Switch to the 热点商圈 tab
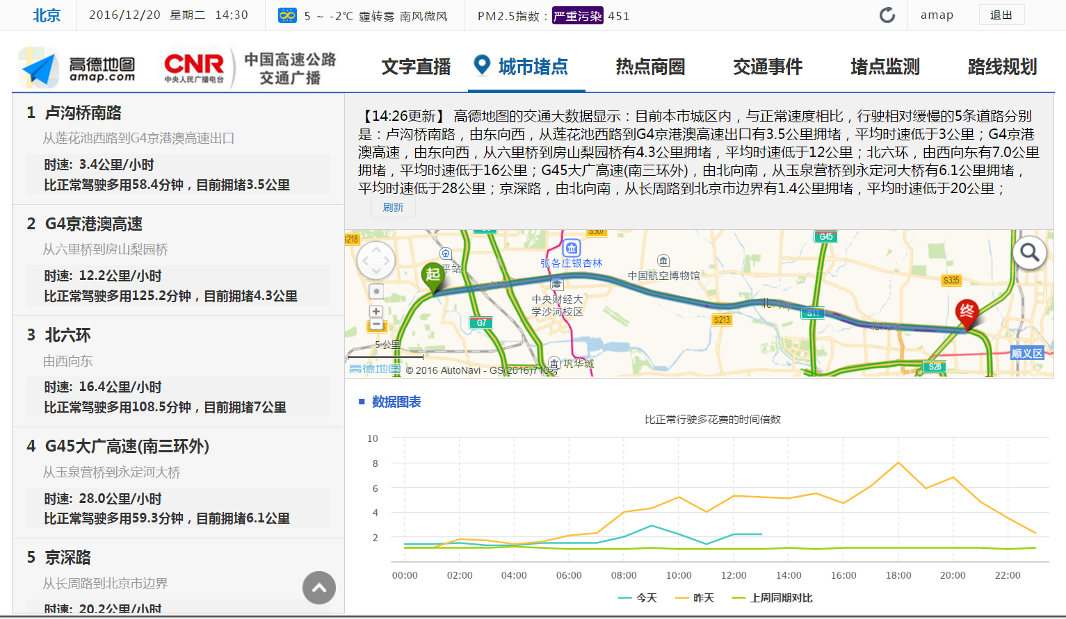This screenshot has width=1066, height=619. click(649, 67)
